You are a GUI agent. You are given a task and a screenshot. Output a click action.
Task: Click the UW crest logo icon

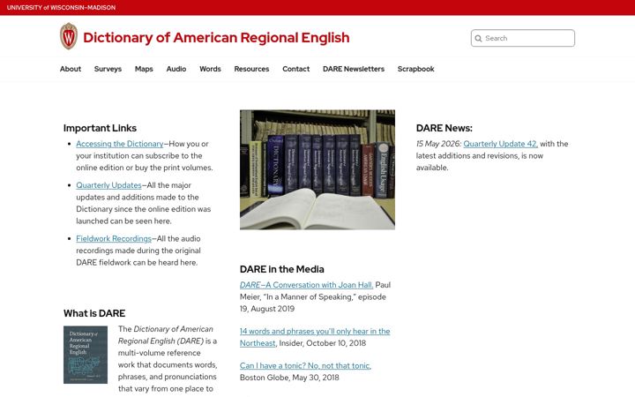tap(69, 36)
